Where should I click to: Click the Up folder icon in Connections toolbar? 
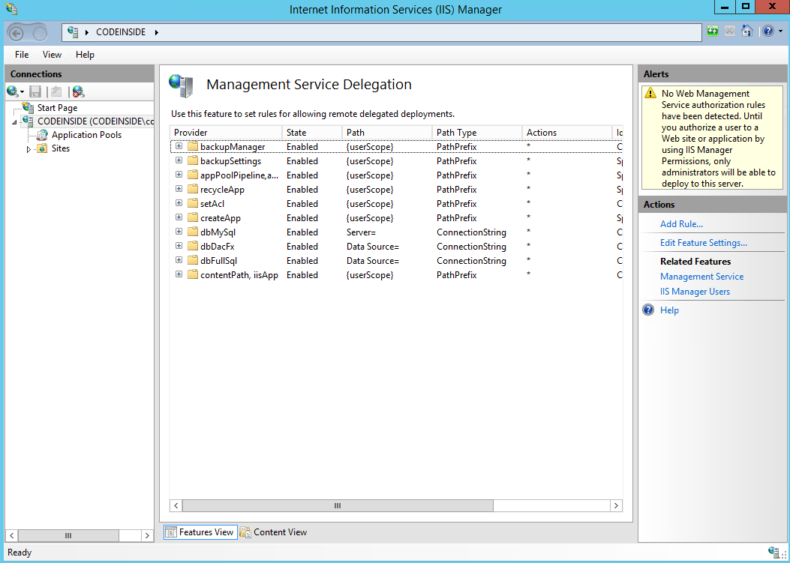tap(56, 91)
